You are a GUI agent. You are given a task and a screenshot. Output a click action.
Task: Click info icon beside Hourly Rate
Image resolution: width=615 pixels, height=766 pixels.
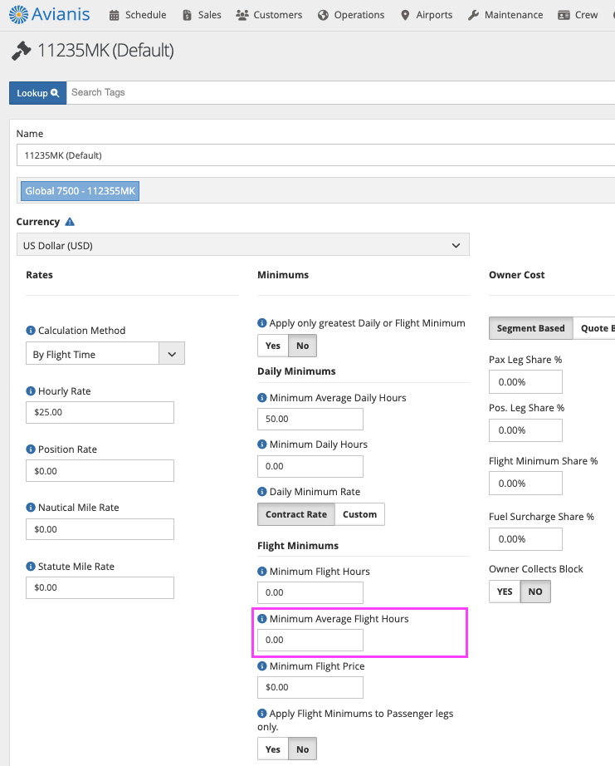(x=31, y=391)
